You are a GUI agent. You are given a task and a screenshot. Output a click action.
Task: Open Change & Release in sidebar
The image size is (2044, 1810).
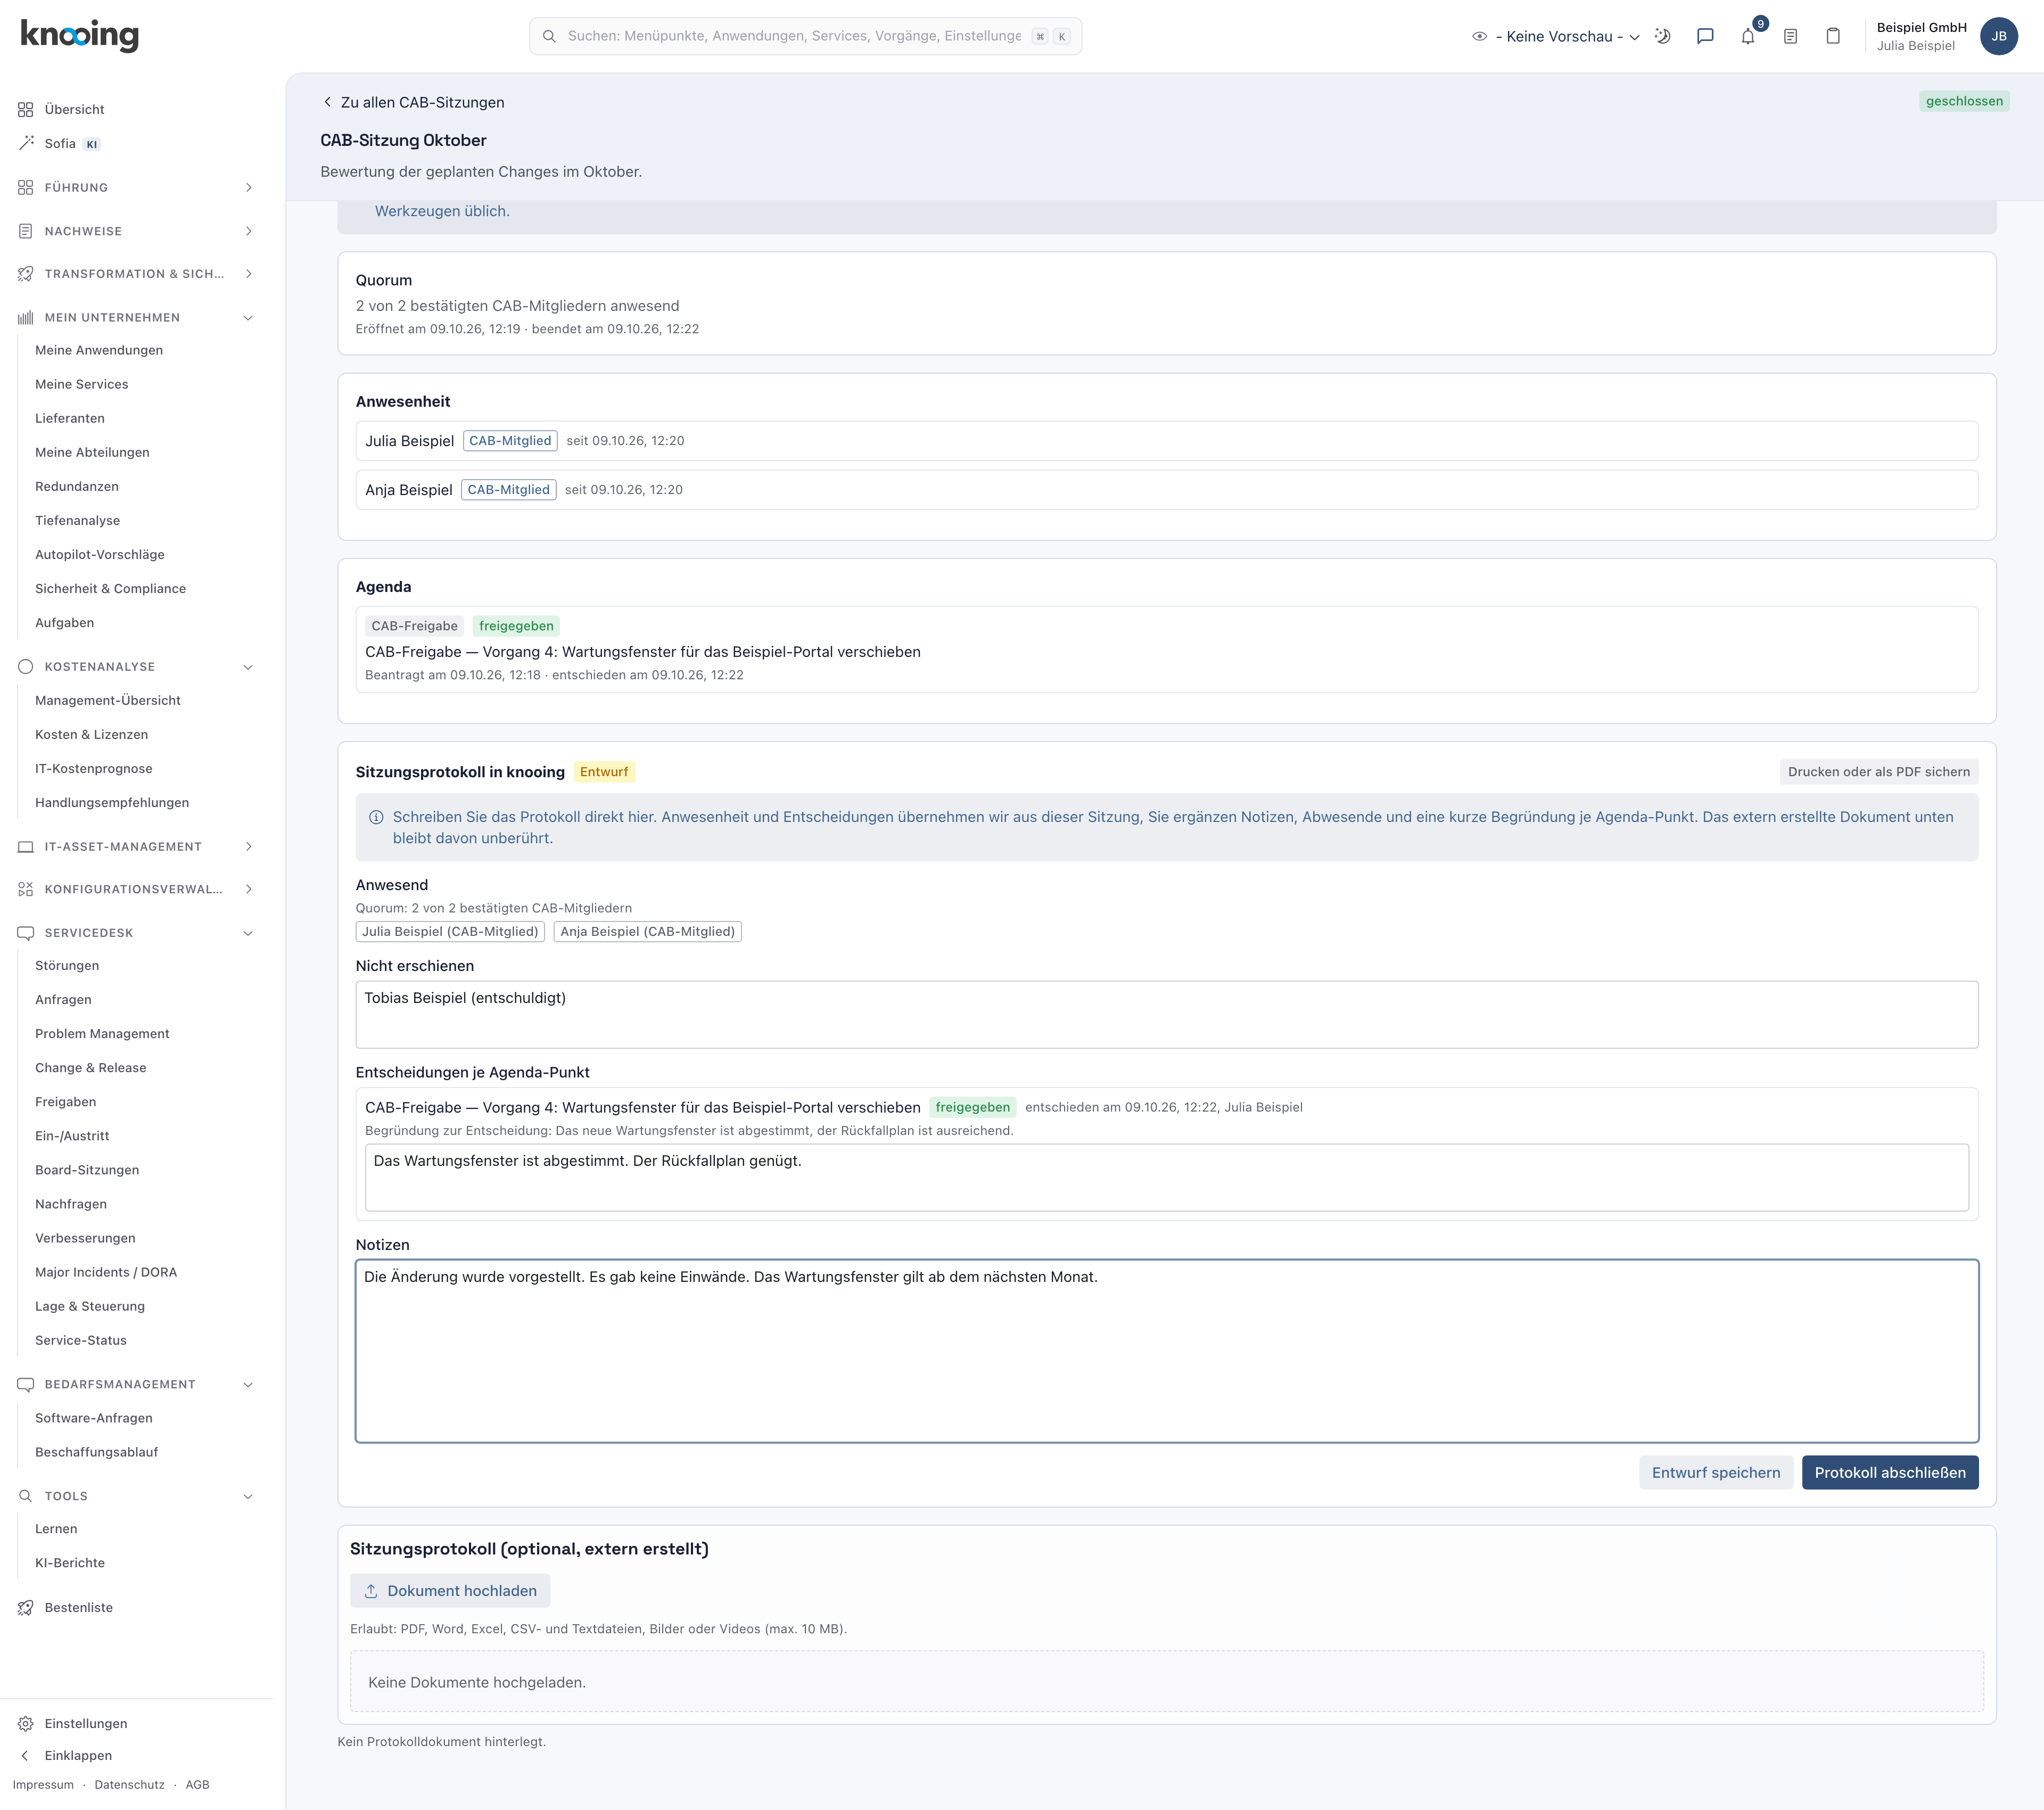coord(91,1067)
